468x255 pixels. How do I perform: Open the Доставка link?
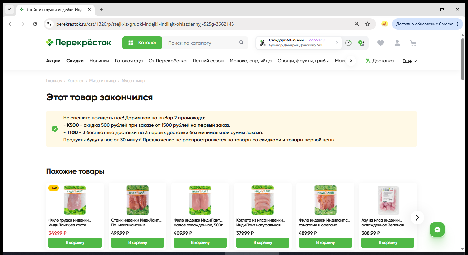380,61
